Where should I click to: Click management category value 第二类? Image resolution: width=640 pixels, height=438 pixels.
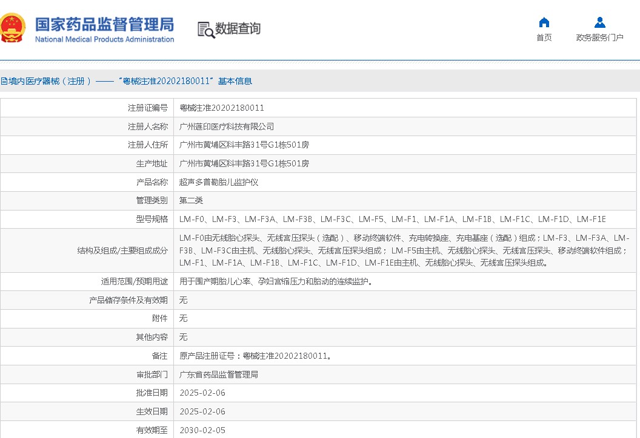[191, 200]
